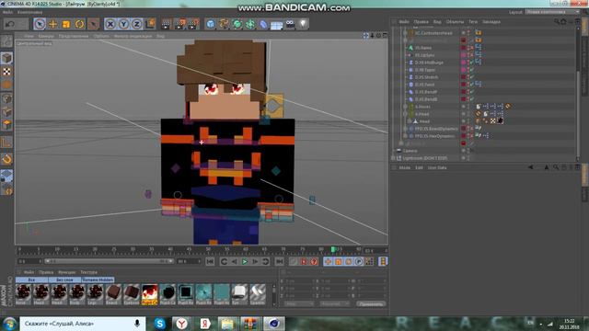The width and height of the screenshot is (589, 331).
Task: Expand the Lightroom object node
Action: pos(393,158)
